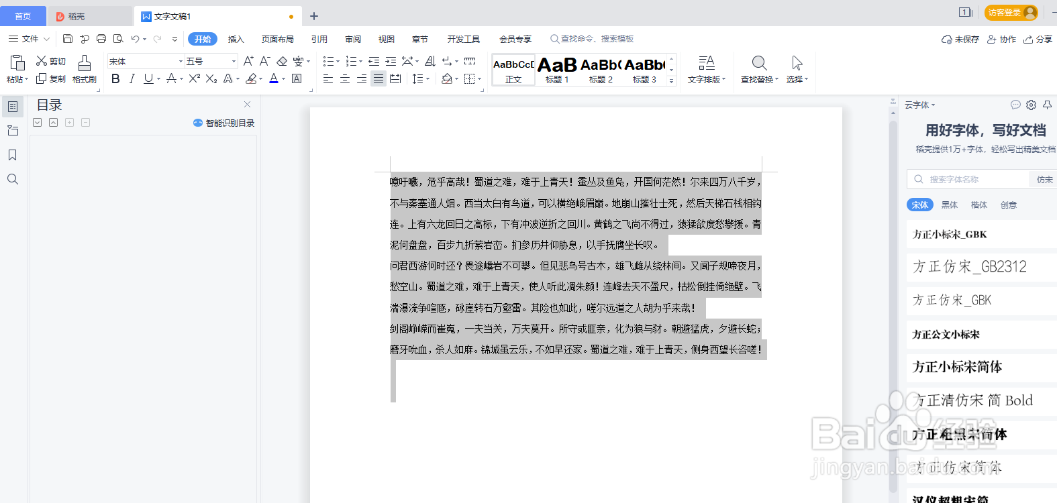The height and width of the screenshot is (503, 1057).
Task: Click the Sort (A-Z) icon
Action: click(430, 61)
